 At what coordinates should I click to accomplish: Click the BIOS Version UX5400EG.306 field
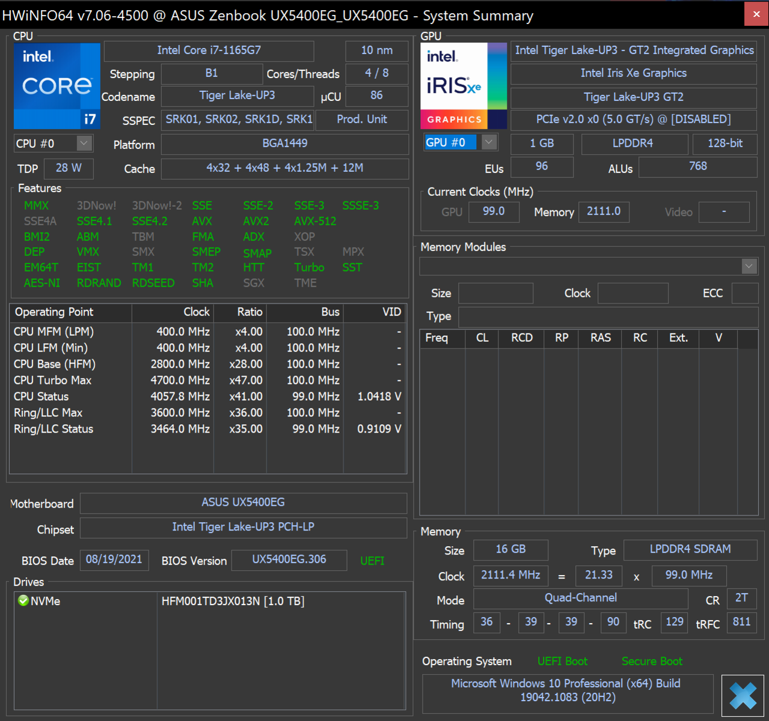pos(289,559)
